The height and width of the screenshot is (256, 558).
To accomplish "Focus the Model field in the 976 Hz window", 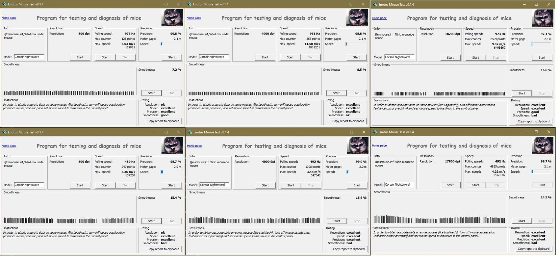I will coord(29,57).
